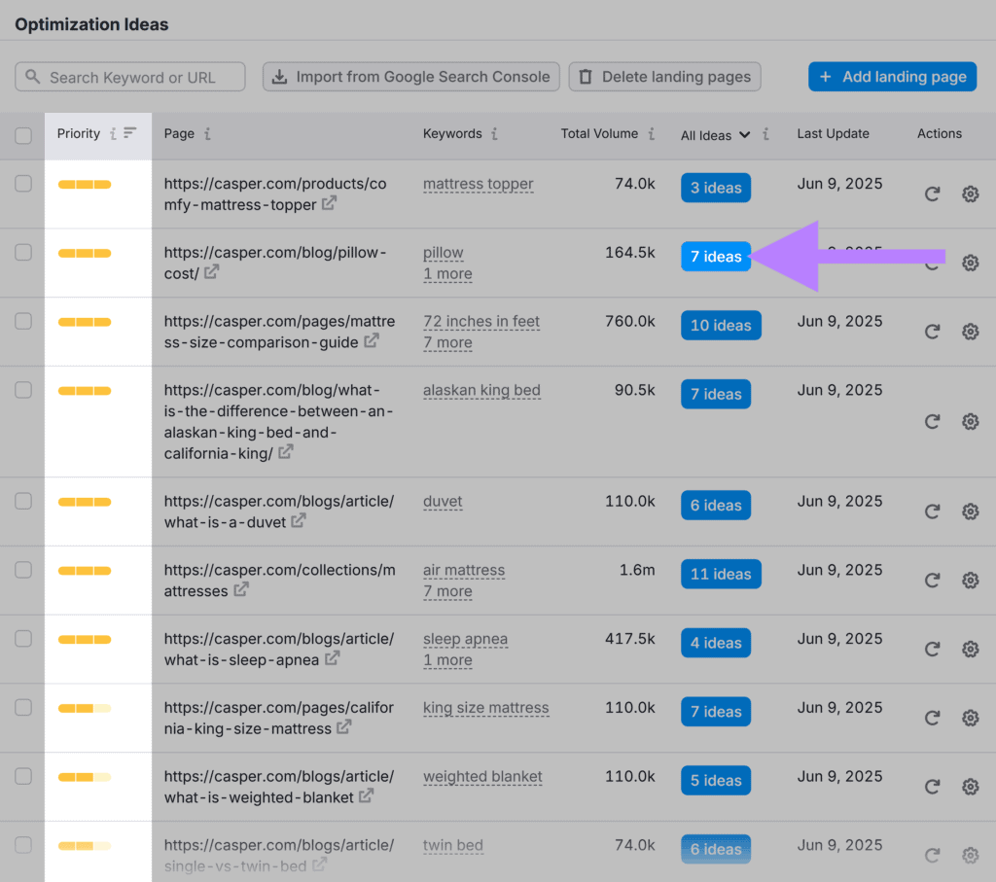This screenshot has height=882, width=996.
Task: Click the plus icon on Add landing page
Action: (828, 76)
